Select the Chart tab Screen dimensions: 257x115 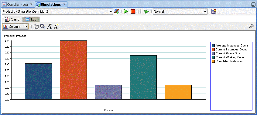click(x=12, y=19)
